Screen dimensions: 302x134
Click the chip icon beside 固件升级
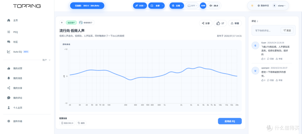(x=8, y=121)
